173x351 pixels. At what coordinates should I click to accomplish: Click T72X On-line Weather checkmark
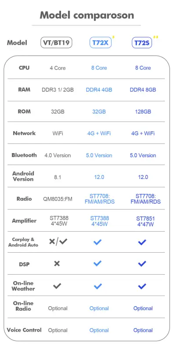point(97,286)
